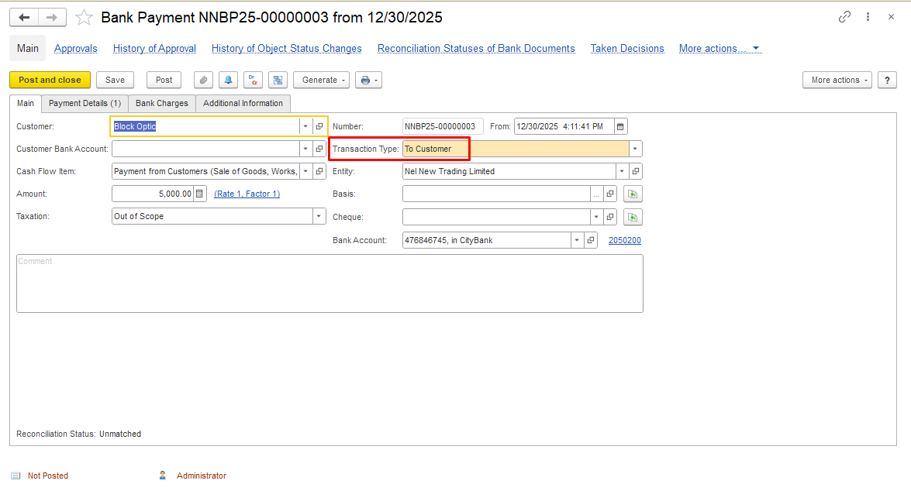Expand the Customer dropdown list
The height and width of the screenshot is (491, 911).
coord(305,126)
